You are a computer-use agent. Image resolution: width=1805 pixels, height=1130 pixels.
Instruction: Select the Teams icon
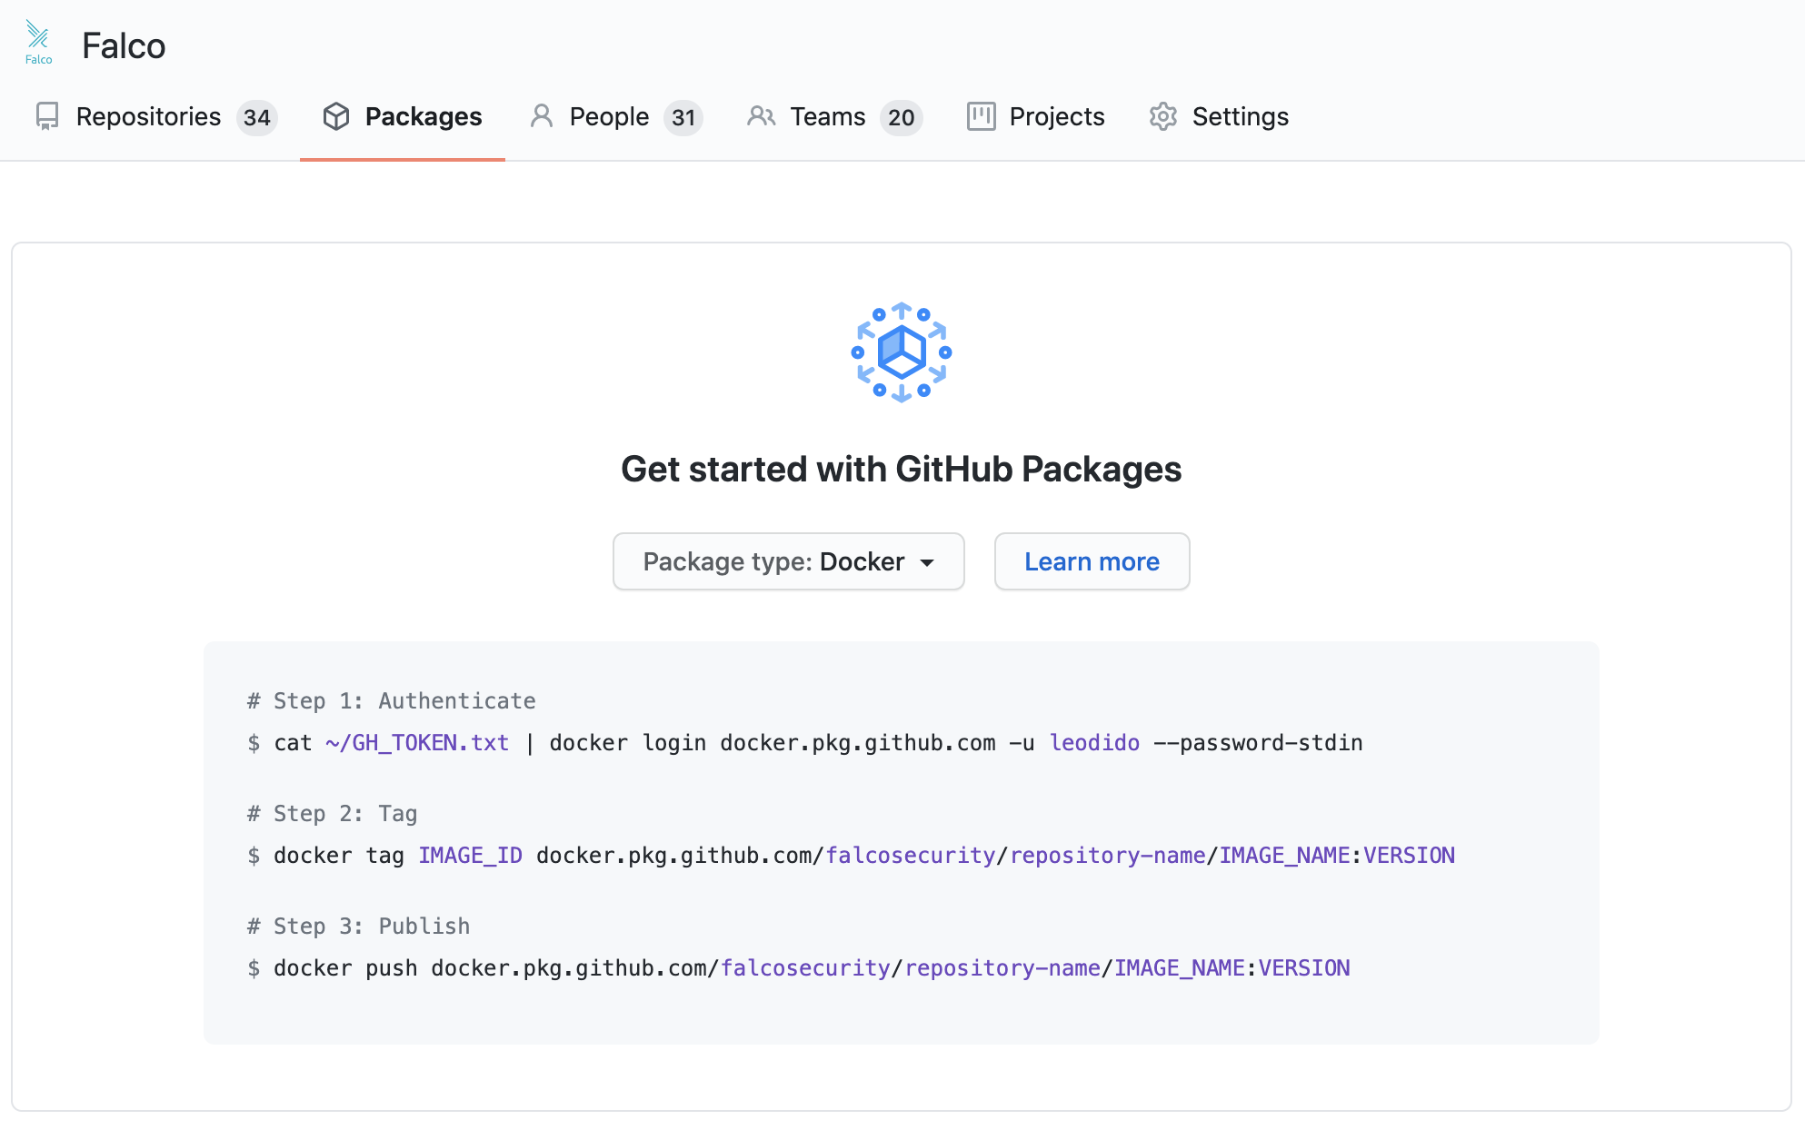[x=762, y=116]
